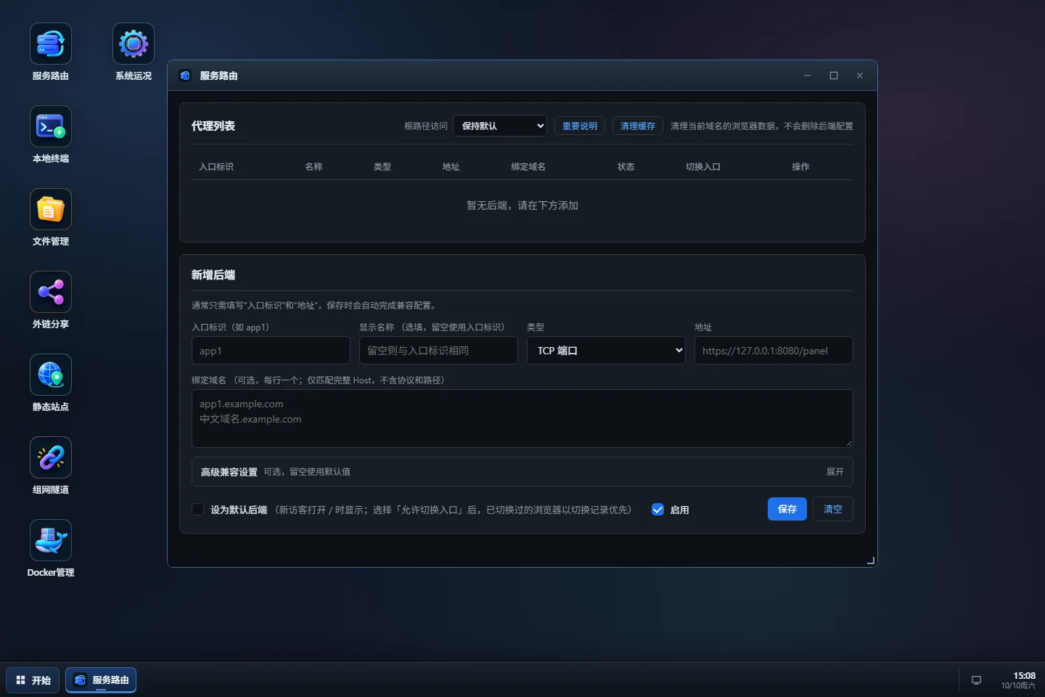The width and height of the screenshot is (1045, 697).
Task: Select the 服务路由 taskbar item
Action: click(101, 680)
